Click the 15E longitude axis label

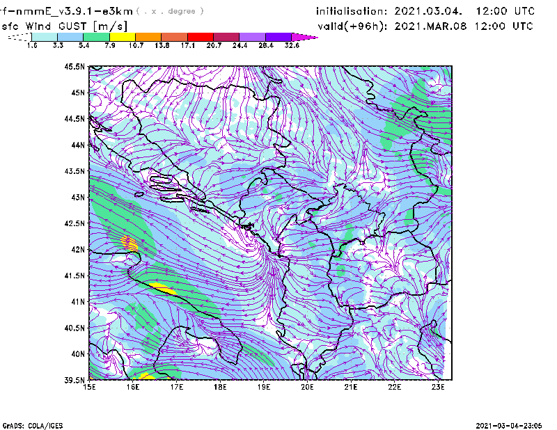point(89,387)
